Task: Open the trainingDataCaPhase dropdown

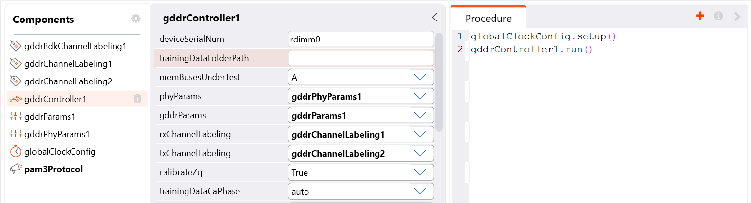Action: 361,191
